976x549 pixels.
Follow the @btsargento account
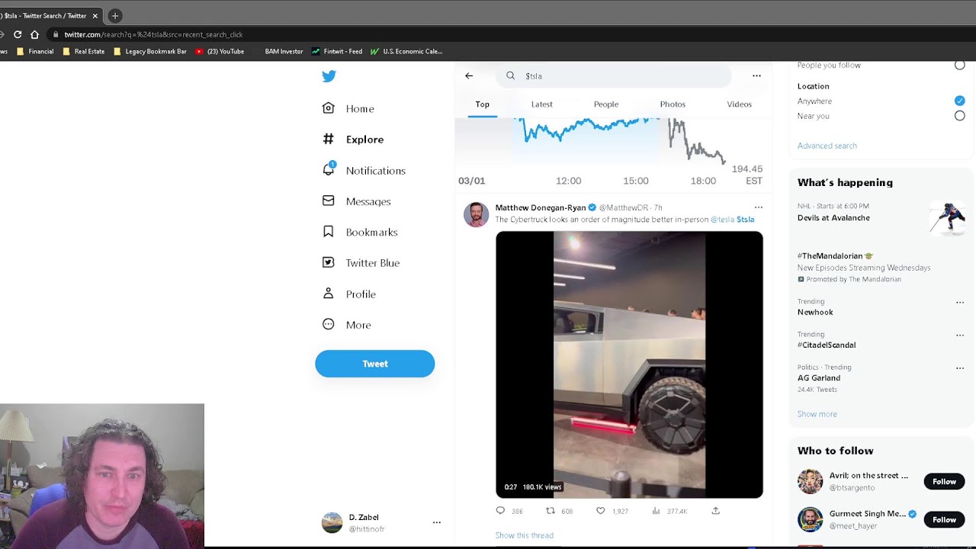[x=944, y=481]
